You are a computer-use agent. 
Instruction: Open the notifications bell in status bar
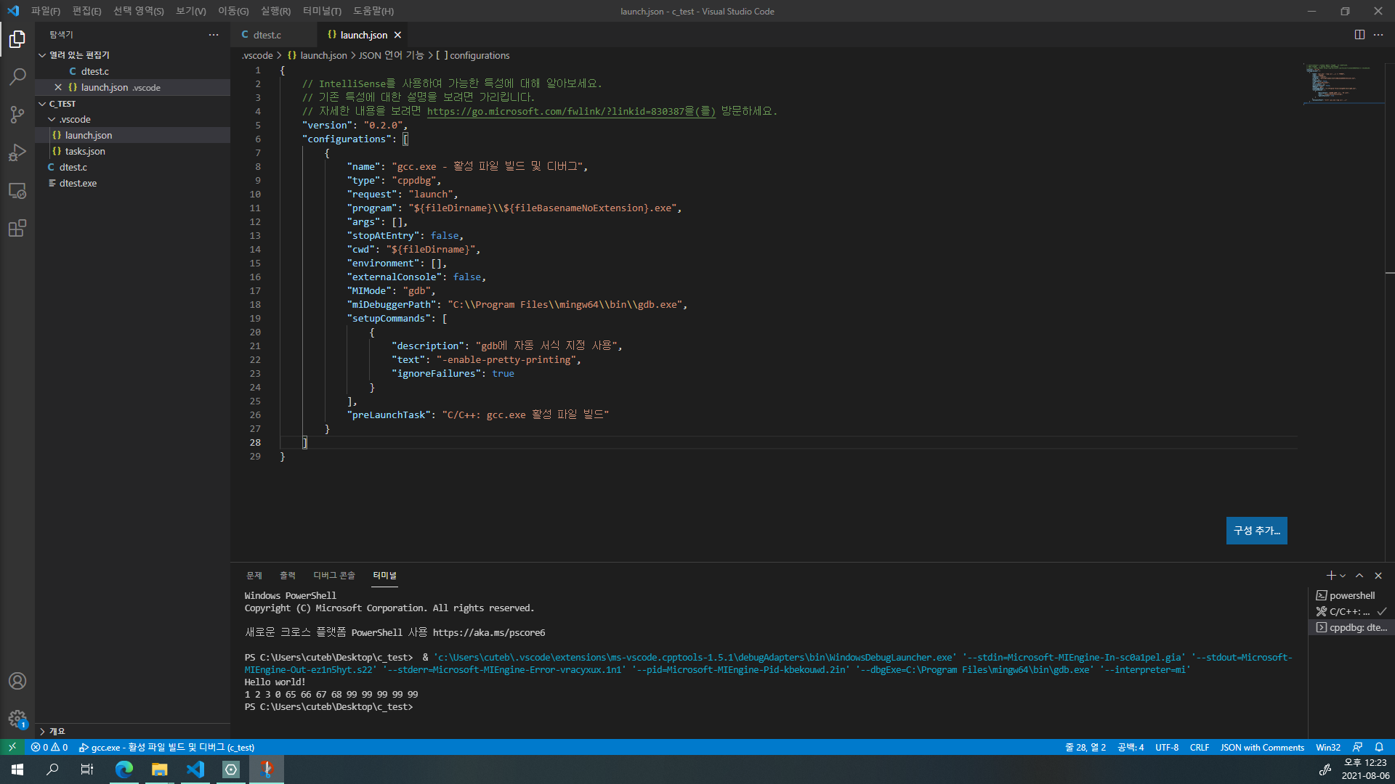point(1379,747)
